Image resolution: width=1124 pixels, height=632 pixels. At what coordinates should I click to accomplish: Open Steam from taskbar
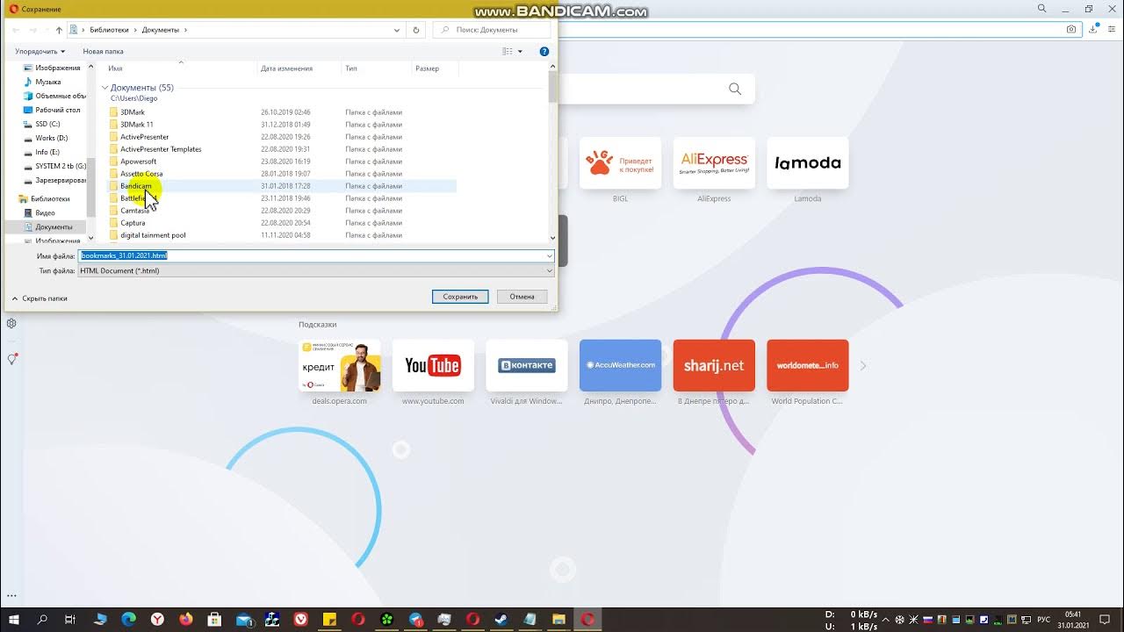[x=501, y=620]
